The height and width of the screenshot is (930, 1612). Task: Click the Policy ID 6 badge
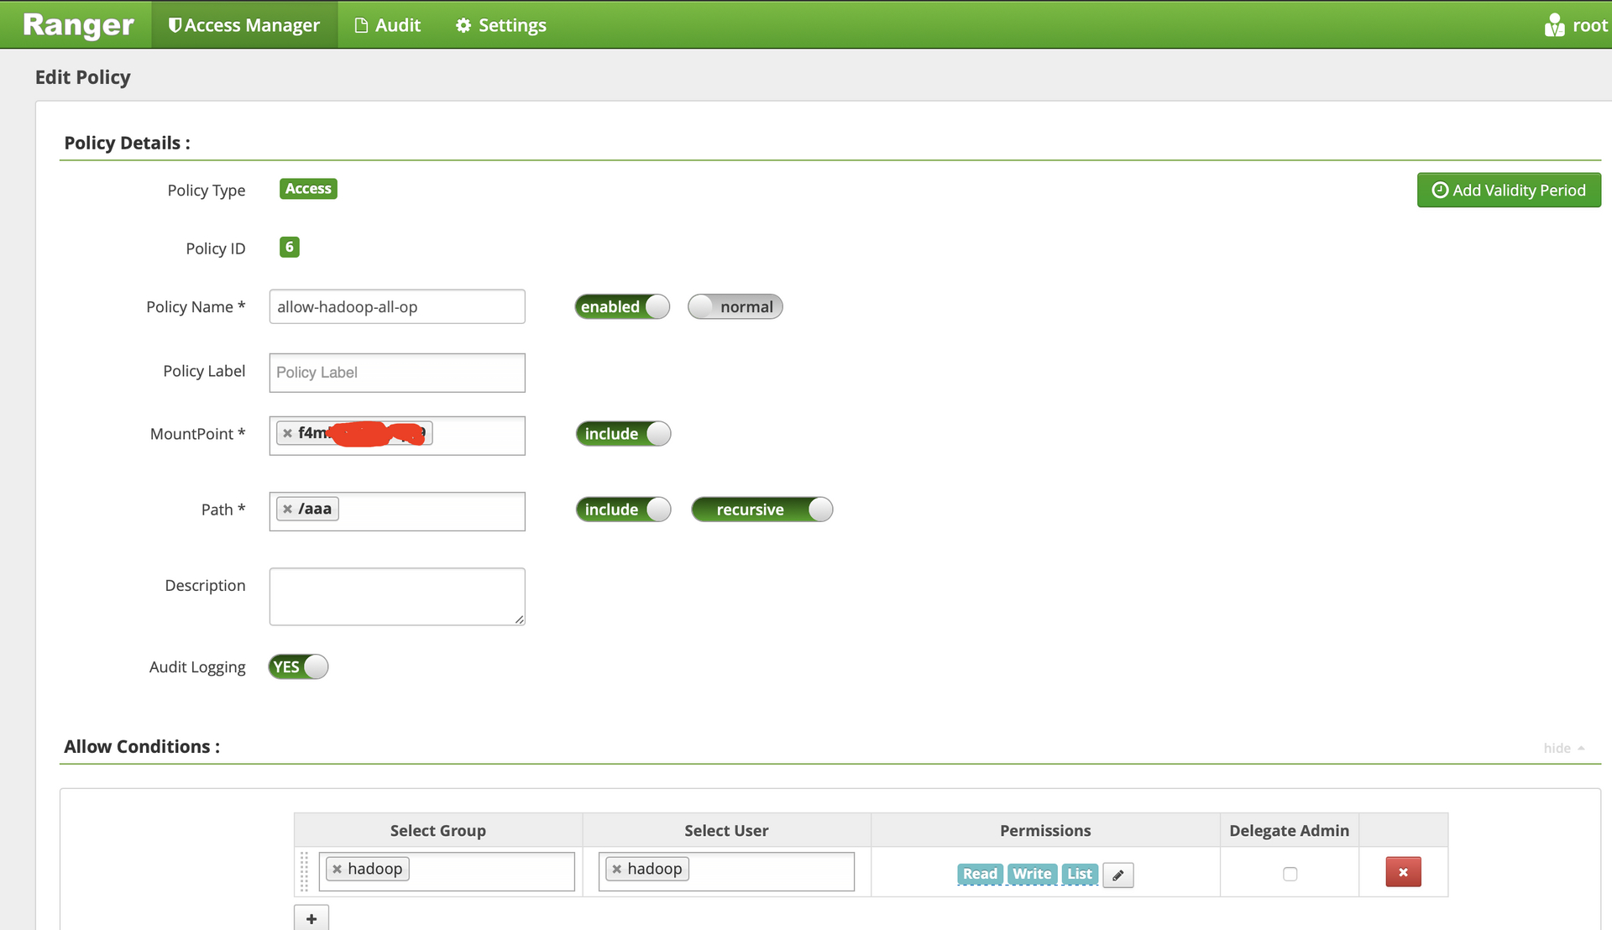(x=290, y=247)
